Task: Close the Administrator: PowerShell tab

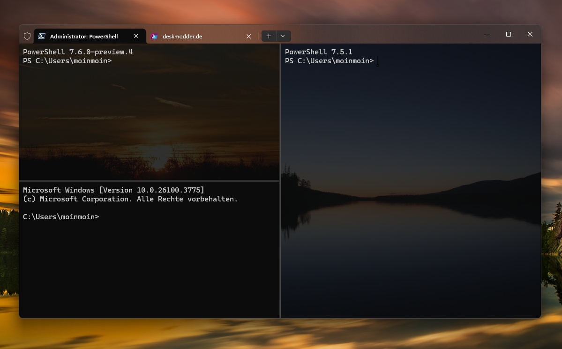Action: coord(136,36)
